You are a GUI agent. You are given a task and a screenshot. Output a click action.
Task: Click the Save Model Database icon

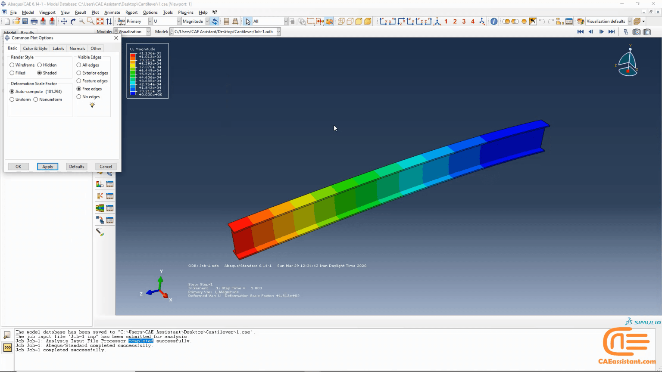[25, 22]
